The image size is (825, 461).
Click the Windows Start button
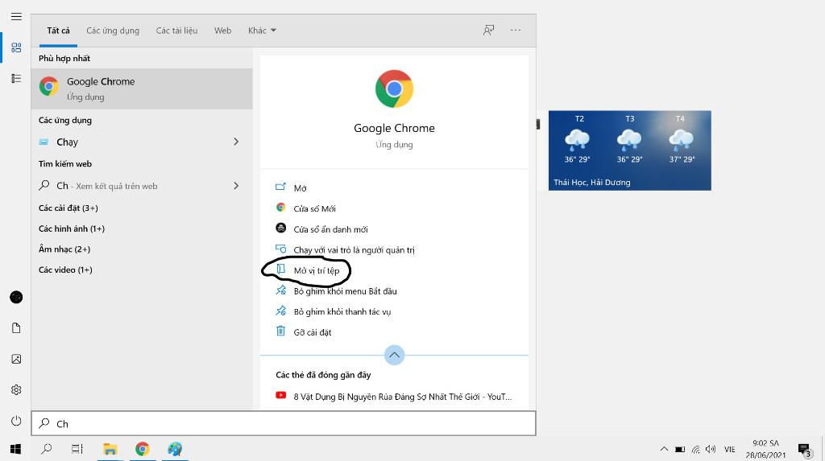click(x=15, y=449)
